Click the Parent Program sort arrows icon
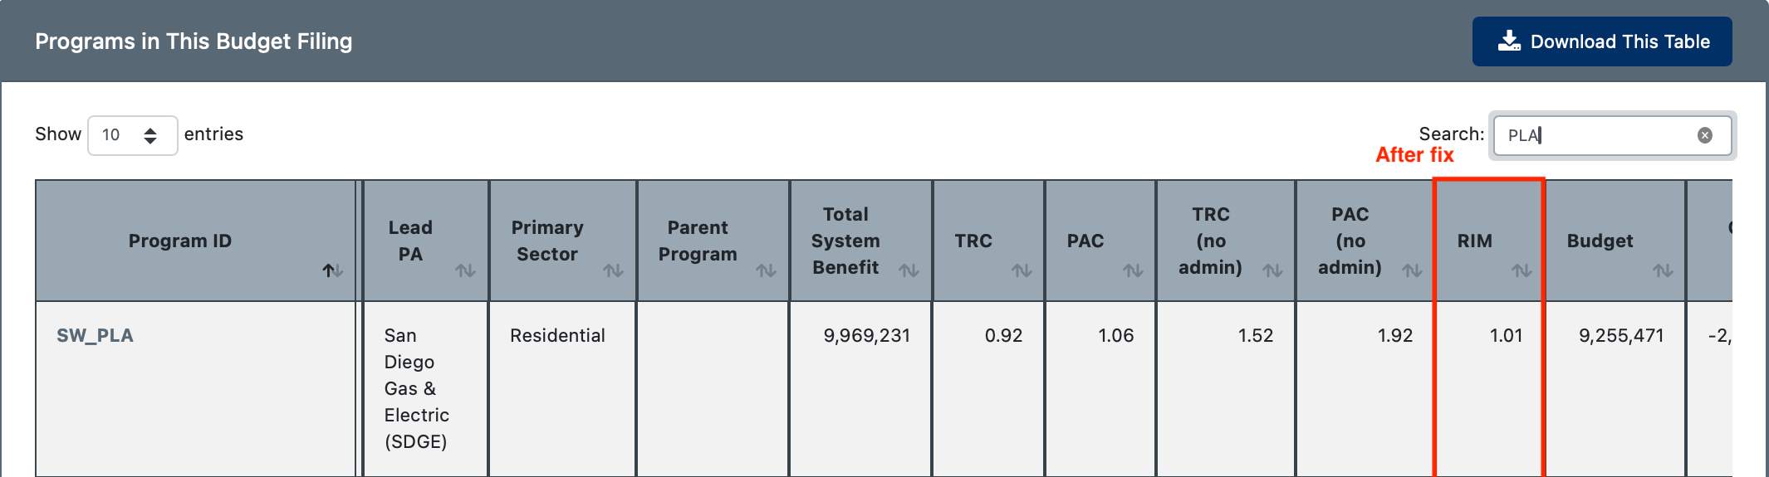This screenshot has width=1769, height=477. click(766, 270)
